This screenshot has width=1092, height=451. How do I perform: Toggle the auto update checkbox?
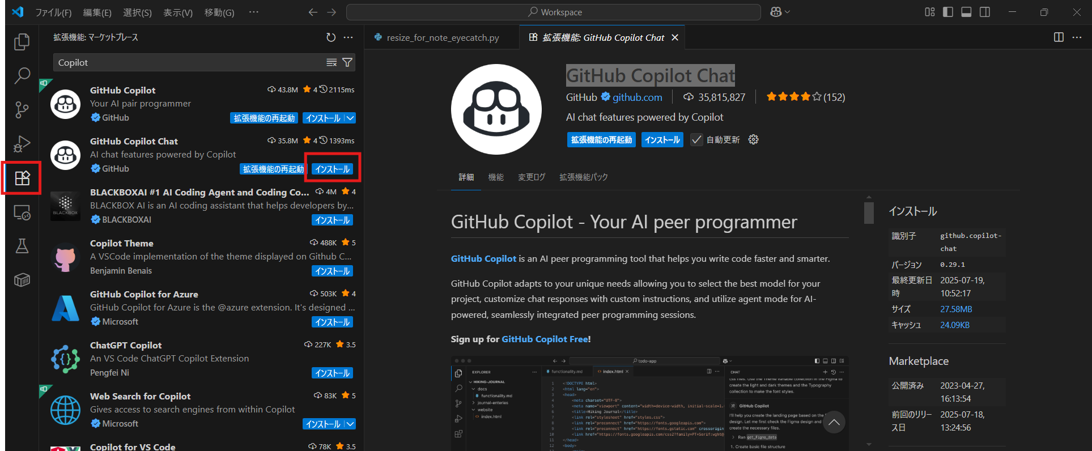[x=696, y=140]
